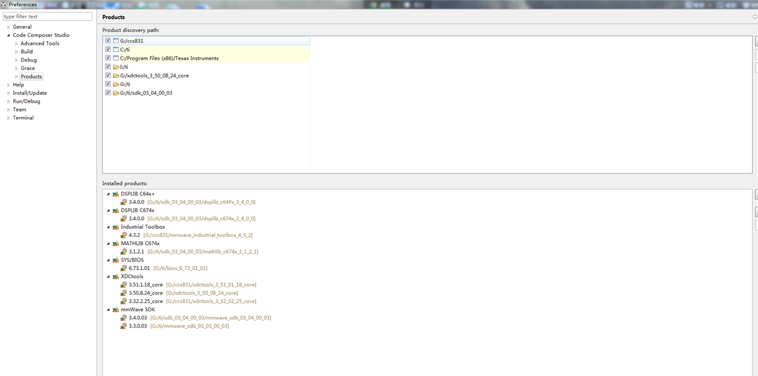Focus the type filter text field
Viewport: 758px width, 376px height.
click(47, 17)
